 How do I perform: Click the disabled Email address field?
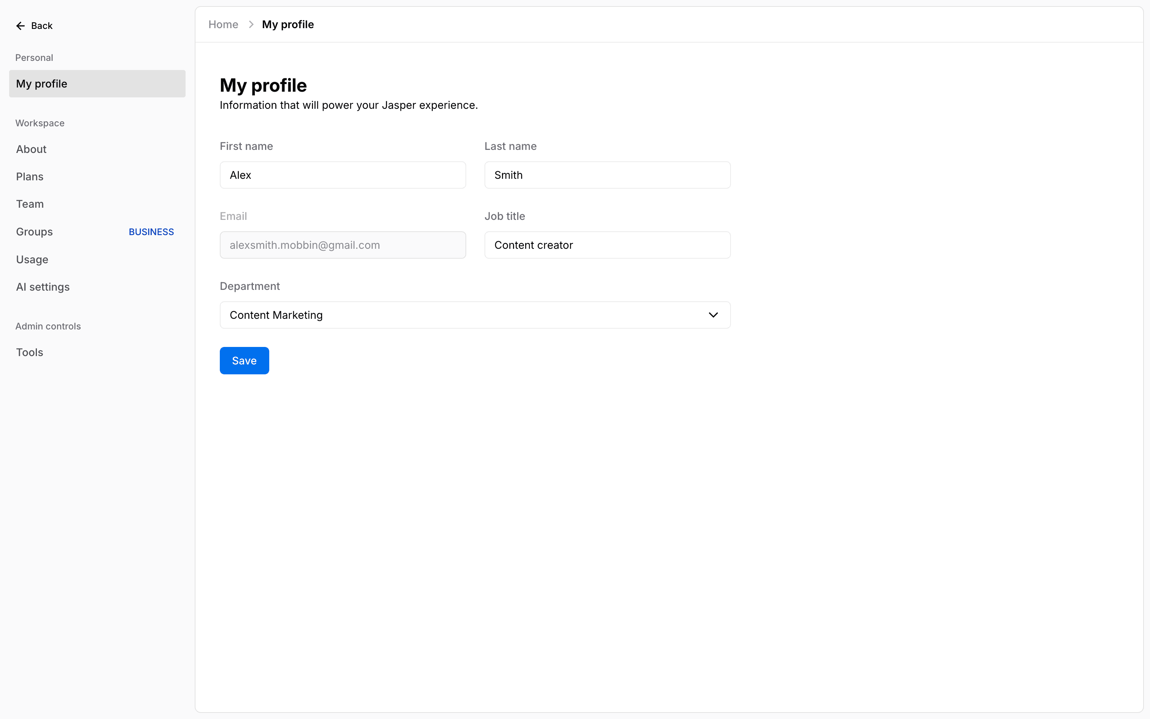pyautogui.click(x=343, y=245)
